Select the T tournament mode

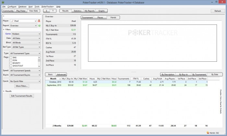(53, 11)
